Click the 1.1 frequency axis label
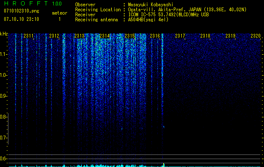Image resolution: width=264 pixels, height=167 pixels. click(x=3, y=54)
